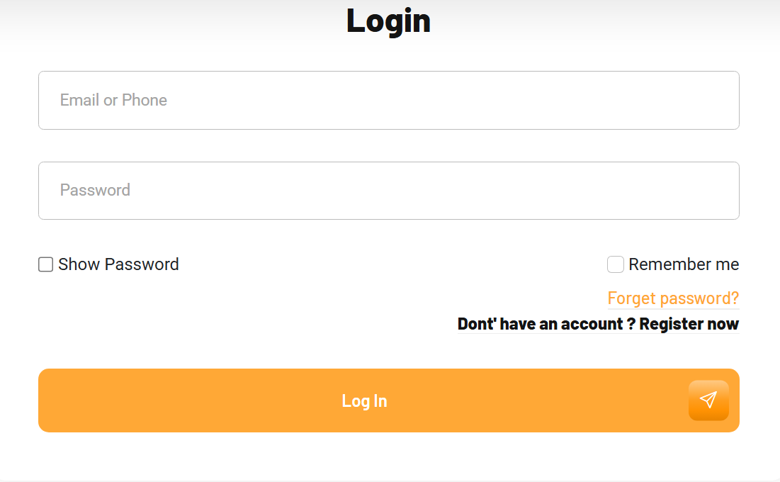This screenshot has width=780, height=482.
Task: Click the grey Password placeholder text
Action: pyautogui.click(x=95, y=190)
